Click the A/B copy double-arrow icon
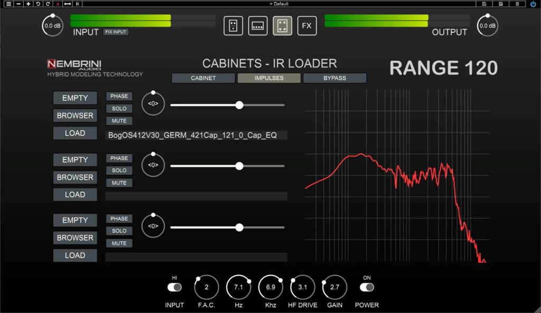The height and width of the screenshot is (313, 541). pyautogui.click(x=68, y=4)
